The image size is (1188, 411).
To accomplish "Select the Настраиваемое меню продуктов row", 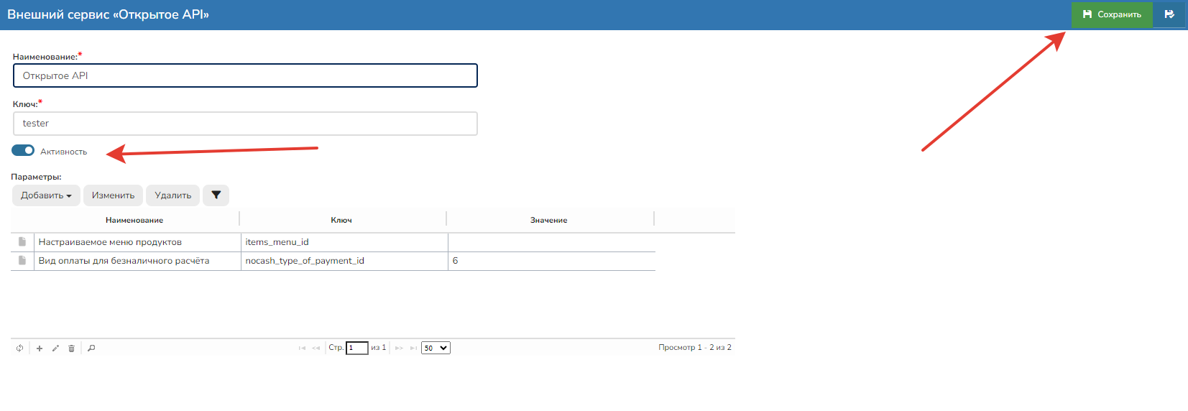I will (x=137, y=242).
